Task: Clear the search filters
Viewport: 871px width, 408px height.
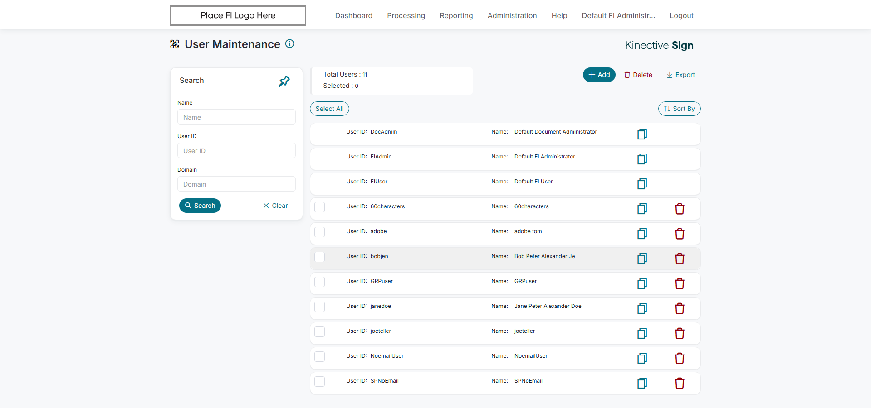Action: point(275,206)
